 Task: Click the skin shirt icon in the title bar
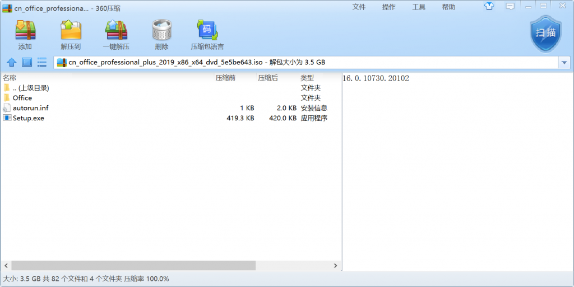(489, 6)
